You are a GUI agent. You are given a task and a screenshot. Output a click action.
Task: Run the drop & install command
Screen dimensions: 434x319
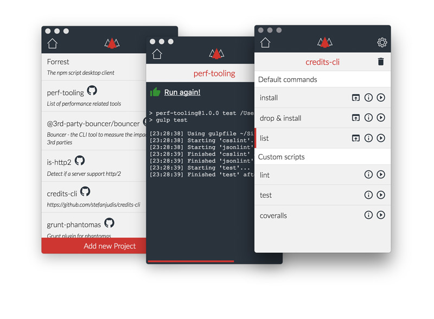(x=381, y=118)
